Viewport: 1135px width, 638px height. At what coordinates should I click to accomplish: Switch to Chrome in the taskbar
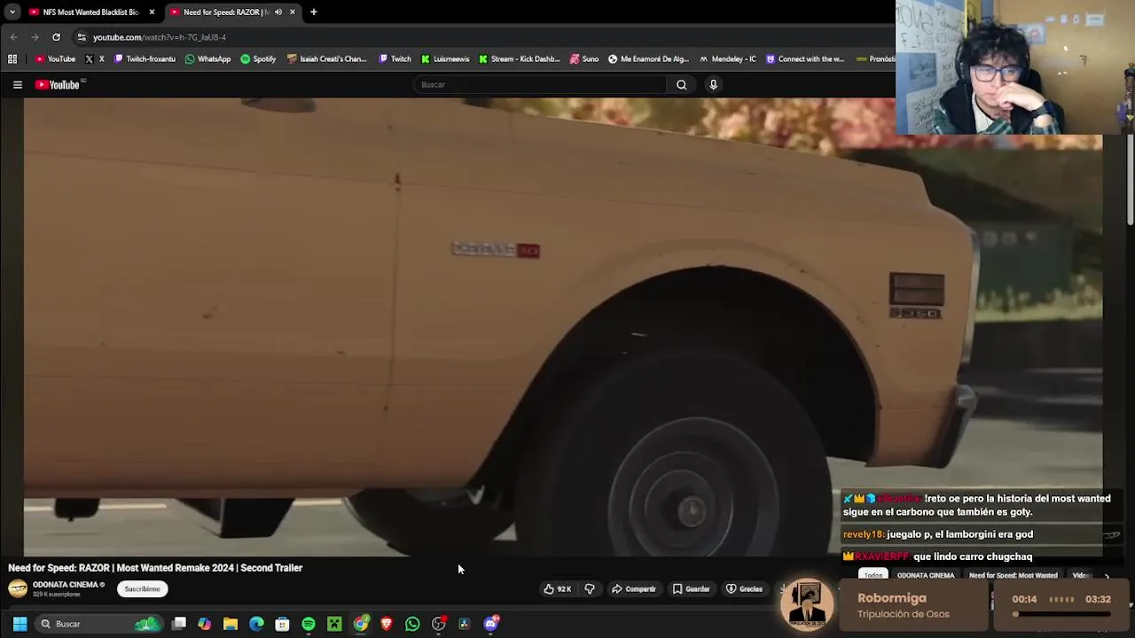[361, 624]
